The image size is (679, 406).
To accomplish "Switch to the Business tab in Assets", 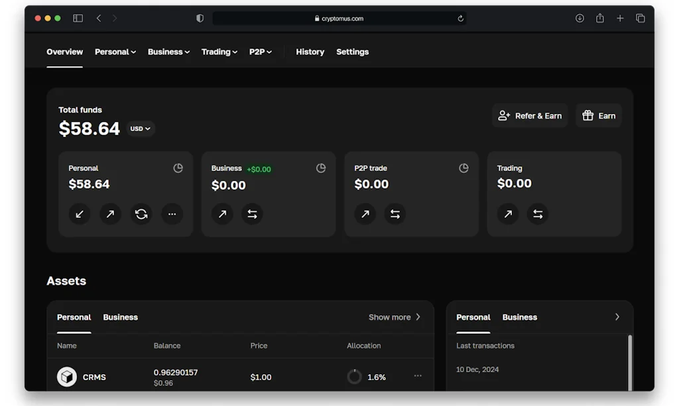I will click(120, 317).
